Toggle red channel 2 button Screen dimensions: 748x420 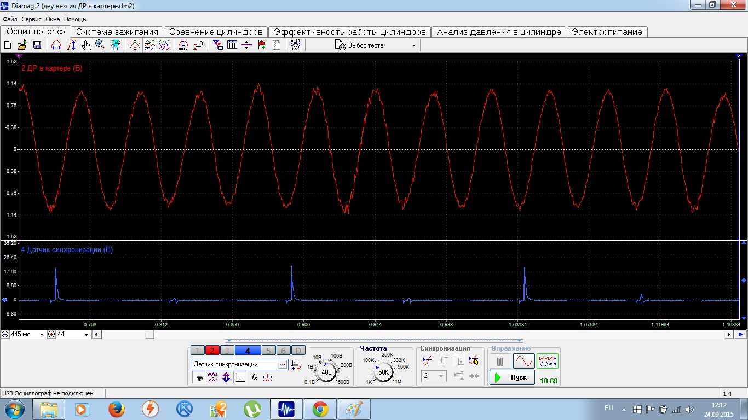pyautogui.click(x=212, y=351)
